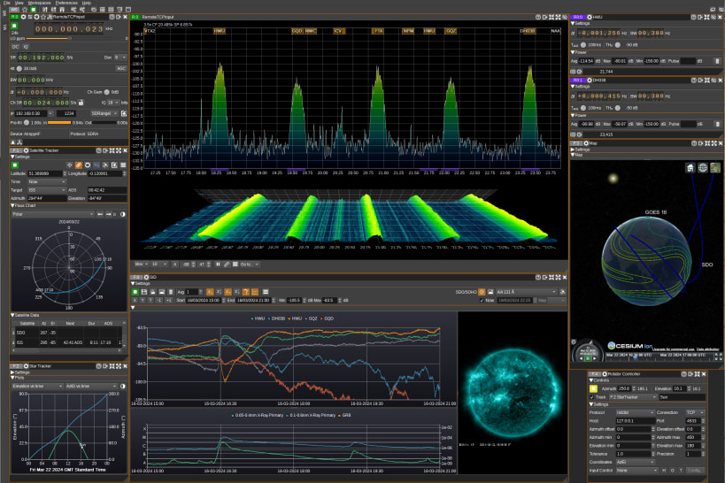725x483 pixels.
Task: Toggle the AGC button
Action: [x=120, y=68]
